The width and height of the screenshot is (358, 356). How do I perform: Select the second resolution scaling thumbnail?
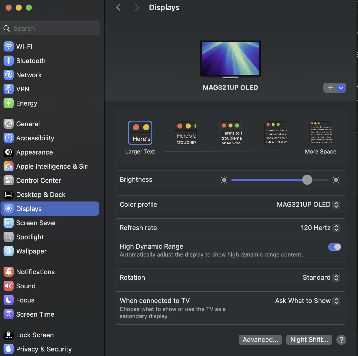click(185, 133)
